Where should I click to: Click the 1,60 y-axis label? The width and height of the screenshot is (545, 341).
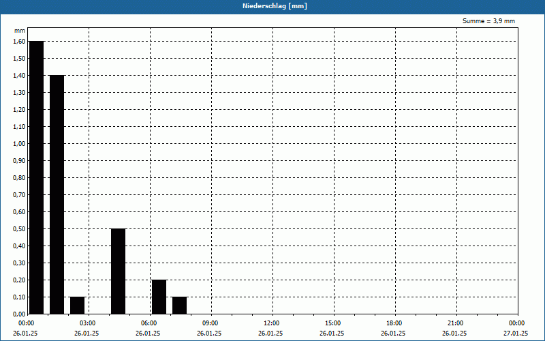point(19,42)
